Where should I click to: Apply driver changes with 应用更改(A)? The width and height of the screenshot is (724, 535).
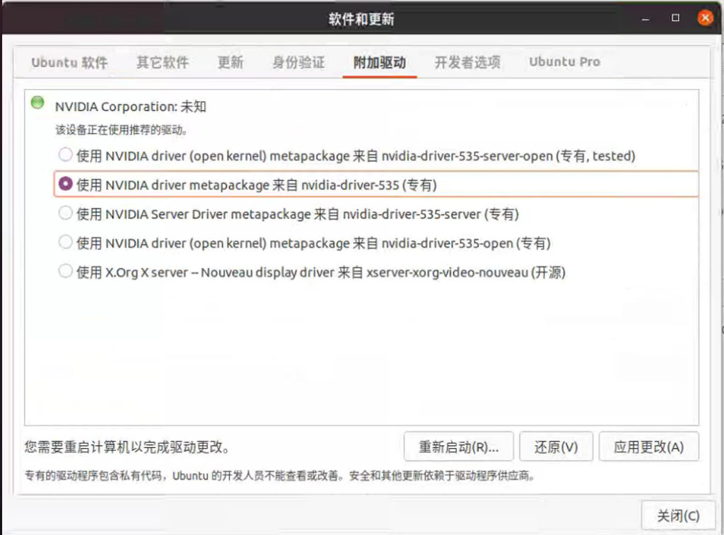[x=649, y=446]
